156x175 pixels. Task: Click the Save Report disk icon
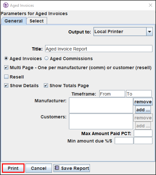[57, 168]
